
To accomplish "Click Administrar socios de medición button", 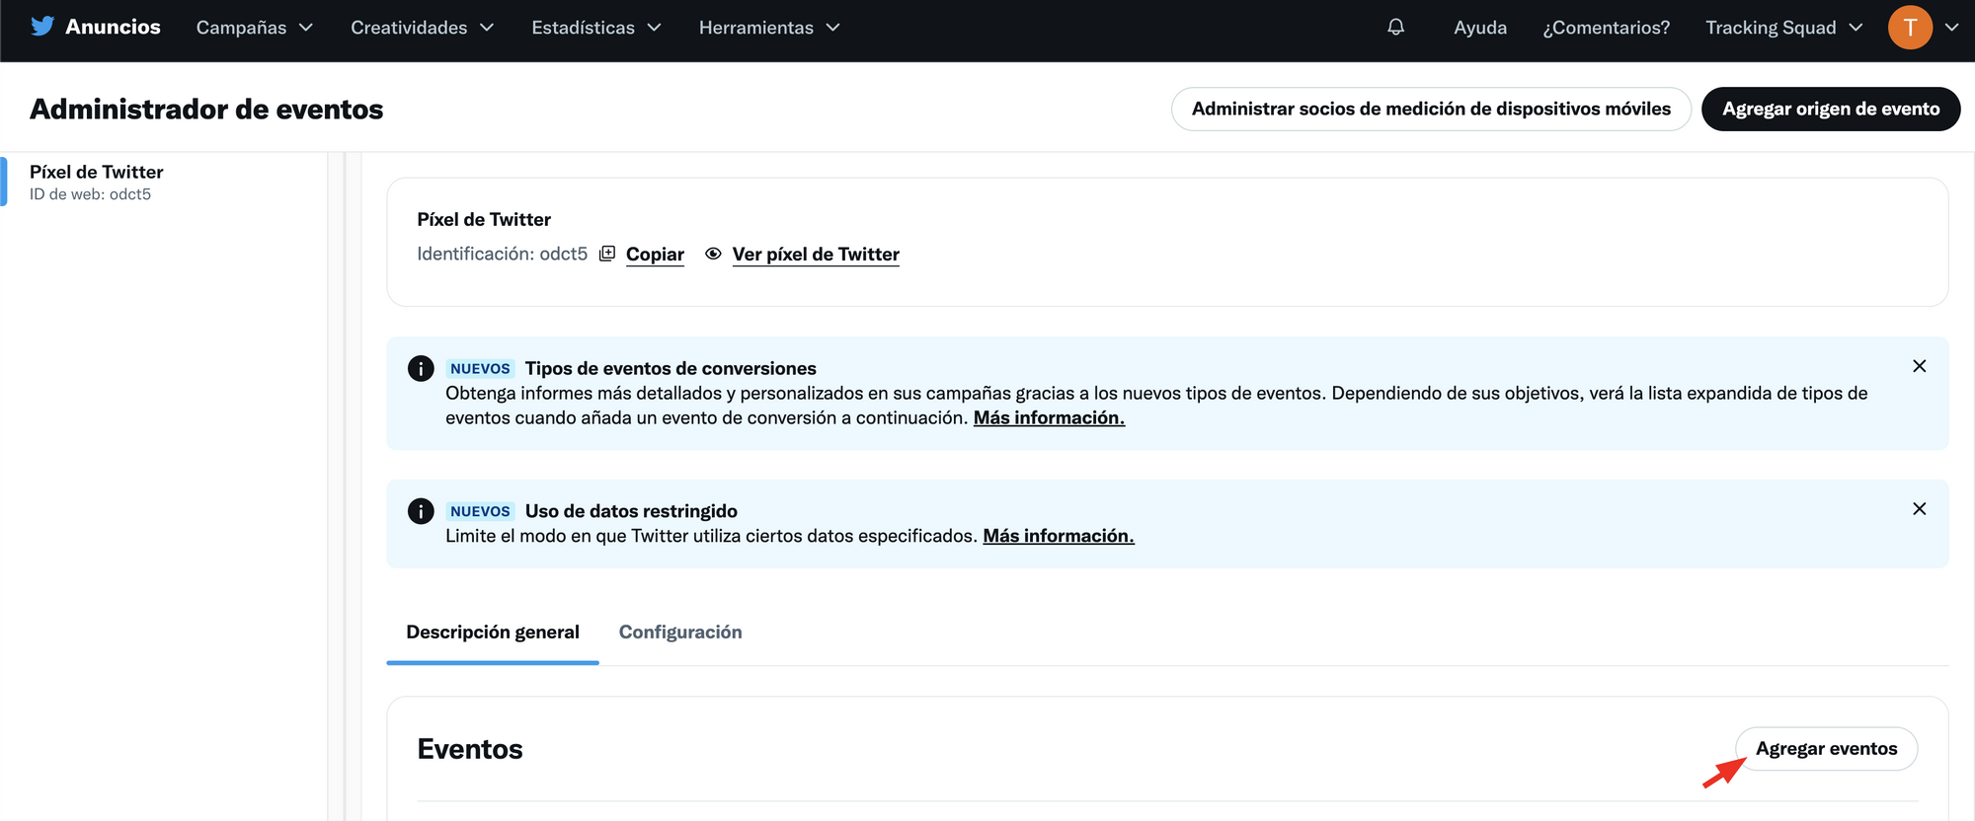I will coord(1431,109).
